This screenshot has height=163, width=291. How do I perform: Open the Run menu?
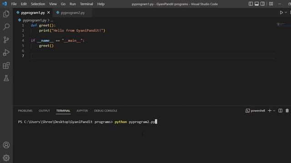(73, 4)
